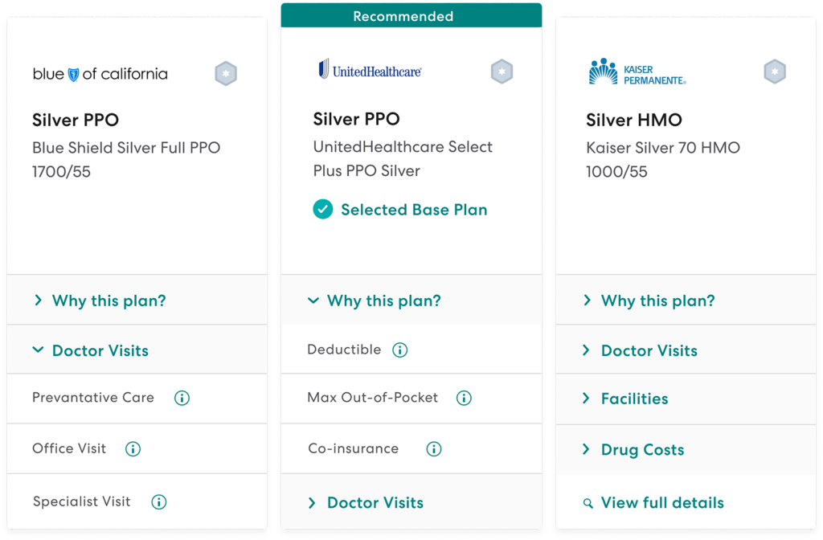
Task: Click the hexagon badge on UnitedHealthcare card
Action: (502, 71)
